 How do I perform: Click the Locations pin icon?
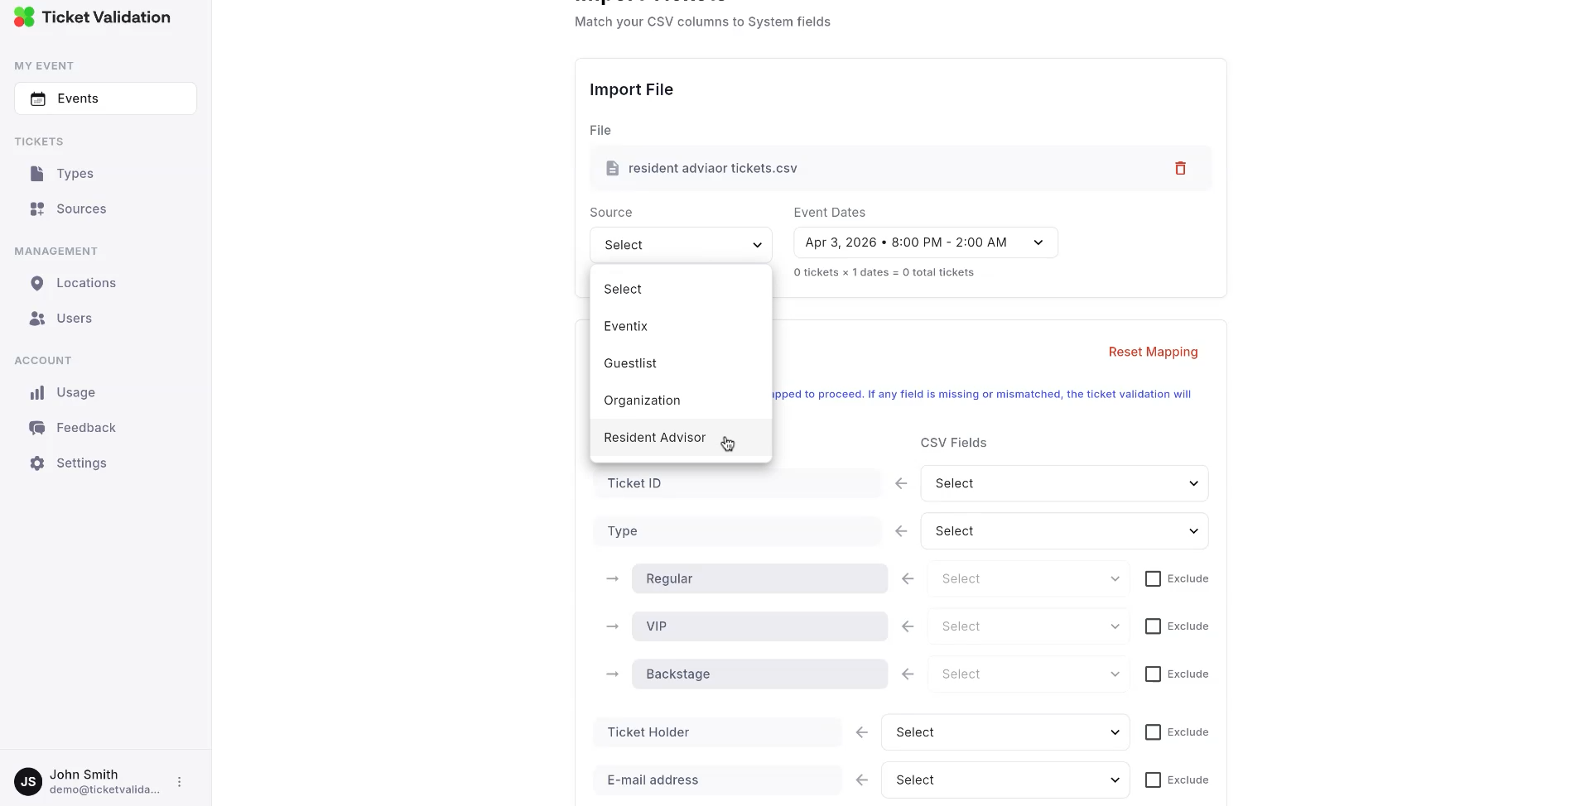coord(38,283)
